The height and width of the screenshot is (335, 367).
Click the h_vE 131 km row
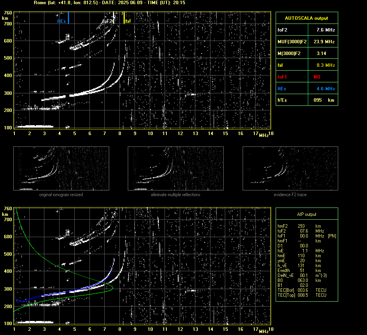[299, 266]
